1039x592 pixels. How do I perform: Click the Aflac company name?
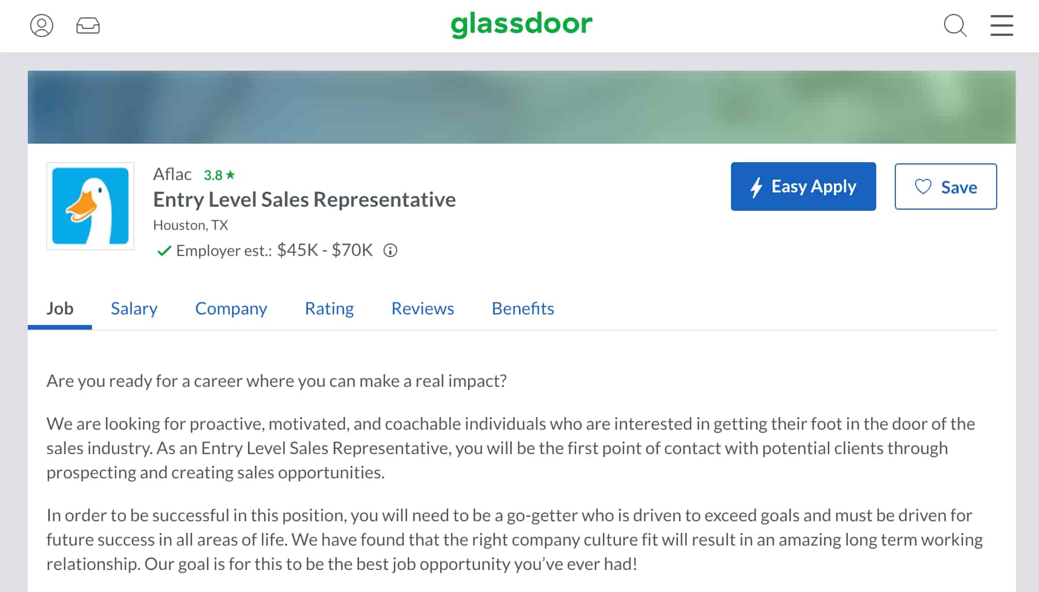172,174
